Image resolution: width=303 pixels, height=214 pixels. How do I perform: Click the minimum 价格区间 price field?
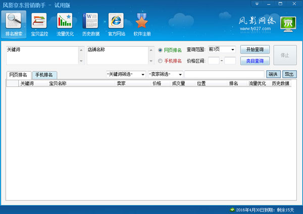point(214,61)
